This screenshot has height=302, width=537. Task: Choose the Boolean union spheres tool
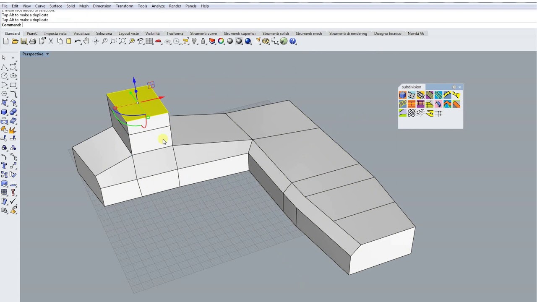point(13,112)
